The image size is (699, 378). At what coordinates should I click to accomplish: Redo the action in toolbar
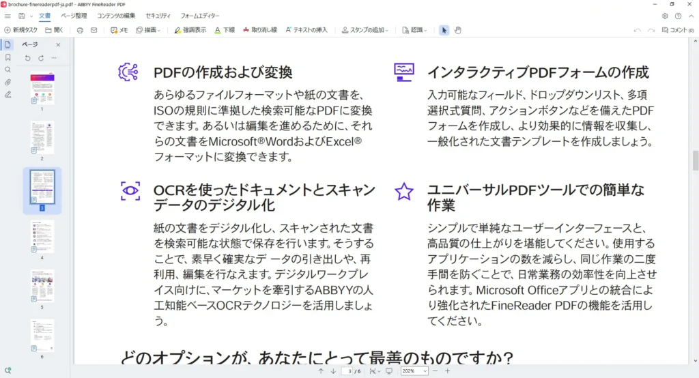651,30
